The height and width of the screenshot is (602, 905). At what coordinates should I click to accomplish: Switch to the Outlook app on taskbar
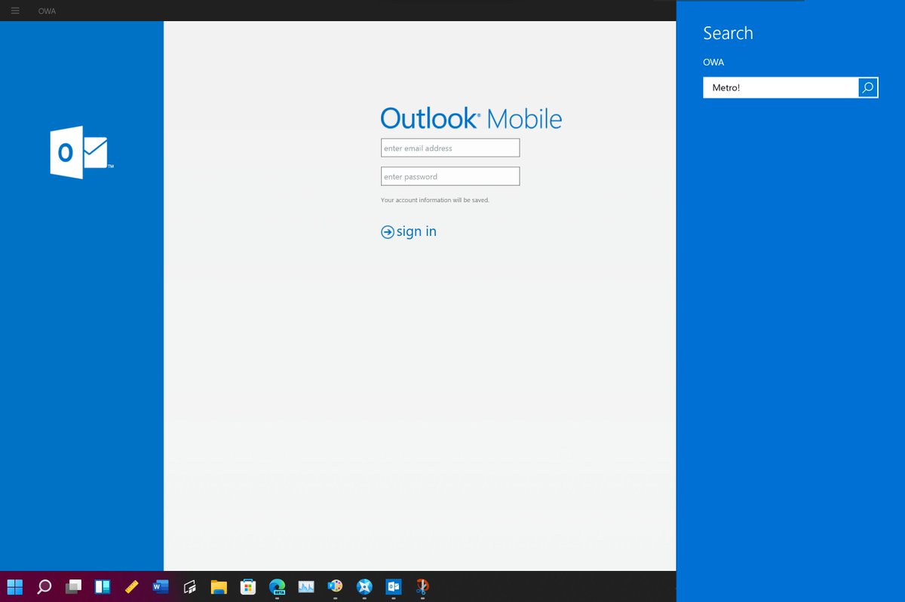click(x=393, y=586)
